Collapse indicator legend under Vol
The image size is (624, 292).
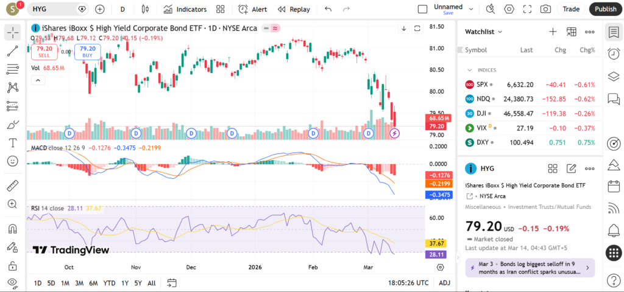[x=37, y=80]
